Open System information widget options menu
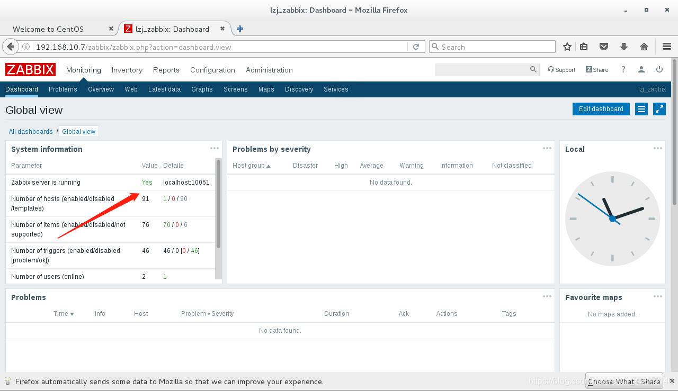Image resolution: width=678 pixels, height=391 pixels. [214, 148]
